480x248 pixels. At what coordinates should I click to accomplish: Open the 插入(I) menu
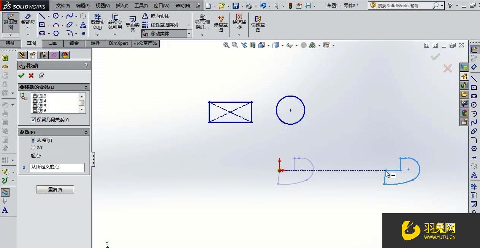pyautogui.click(x=122, y=5)
